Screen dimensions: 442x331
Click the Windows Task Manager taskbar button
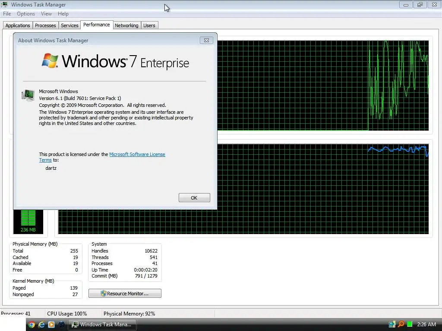point(102,325)
